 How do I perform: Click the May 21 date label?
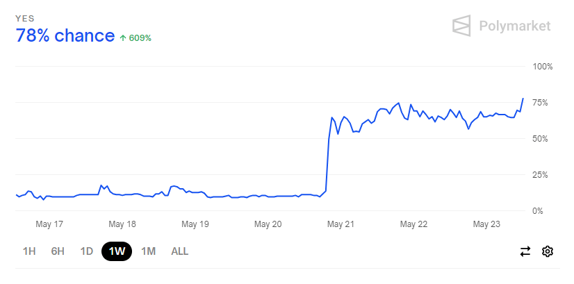[x=341, y=224]
